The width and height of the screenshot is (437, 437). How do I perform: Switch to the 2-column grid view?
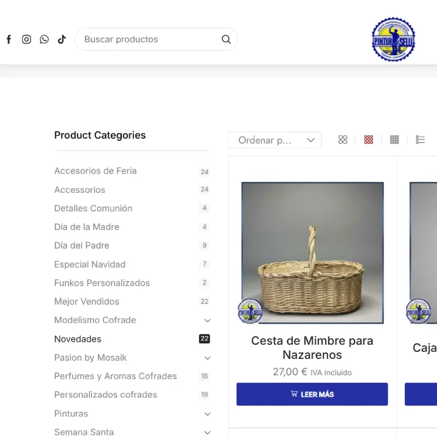tap(342, 140)
